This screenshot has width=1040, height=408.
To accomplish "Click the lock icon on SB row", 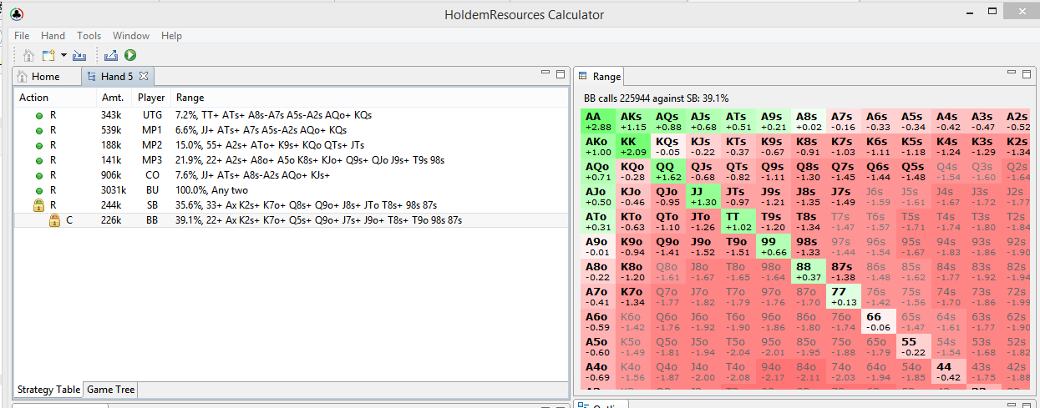I will click(x=38, y=205).
